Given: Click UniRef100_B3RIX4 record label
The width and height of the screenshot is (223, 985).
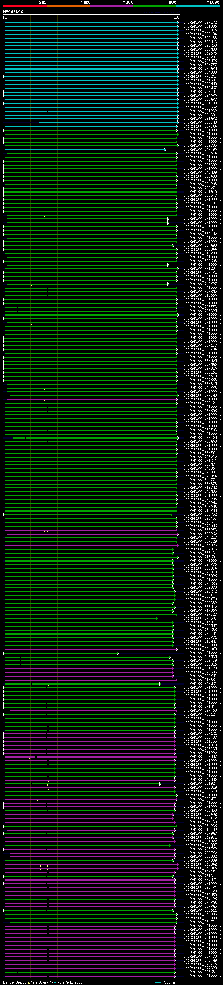Looking at the screenshot, I should pos(200,126).
